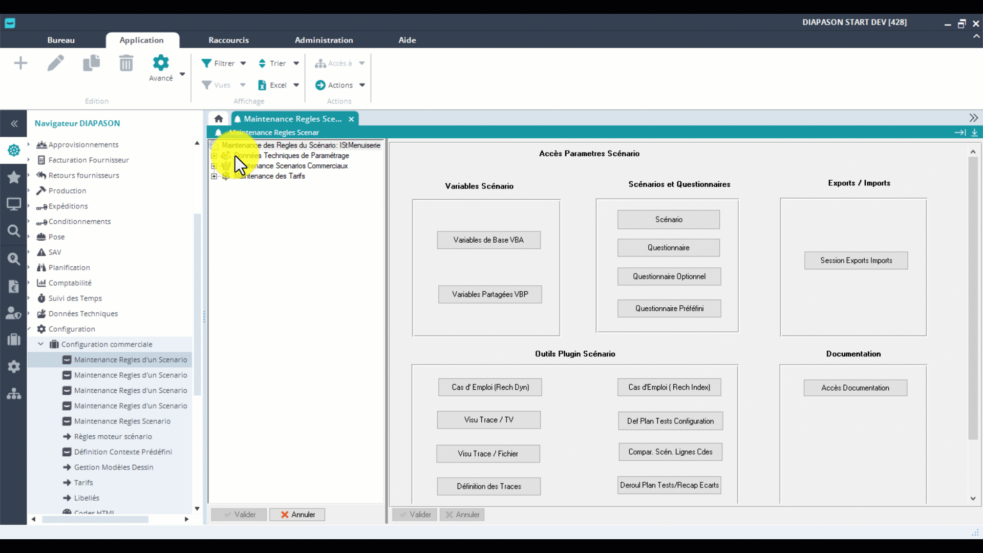The height and width of the screenshot is (553, 983).
Task: Open the Actions dropdown menu
Action: point(340,85)
